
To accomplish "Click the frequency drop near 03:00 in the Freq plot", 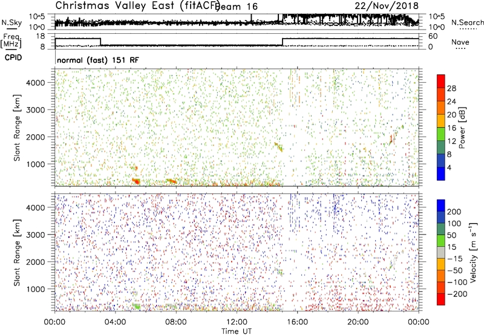I will [x=100, y=42].
